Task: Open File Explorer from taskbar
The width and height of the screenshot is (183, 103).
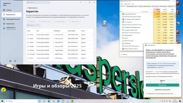Action: (x=53, y=101)
